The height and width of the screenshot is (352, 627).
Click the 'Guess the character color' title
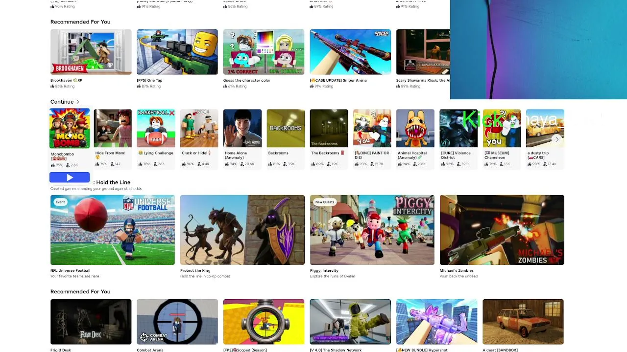(247, 80)
